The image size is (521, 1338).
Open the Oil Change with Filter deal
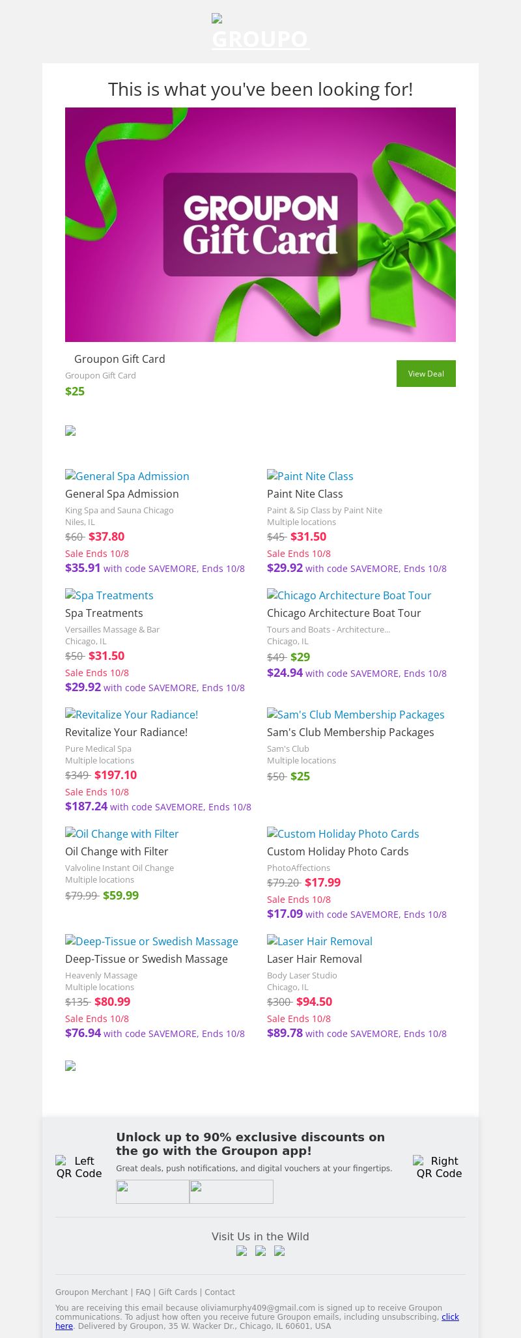coord(122,834)
